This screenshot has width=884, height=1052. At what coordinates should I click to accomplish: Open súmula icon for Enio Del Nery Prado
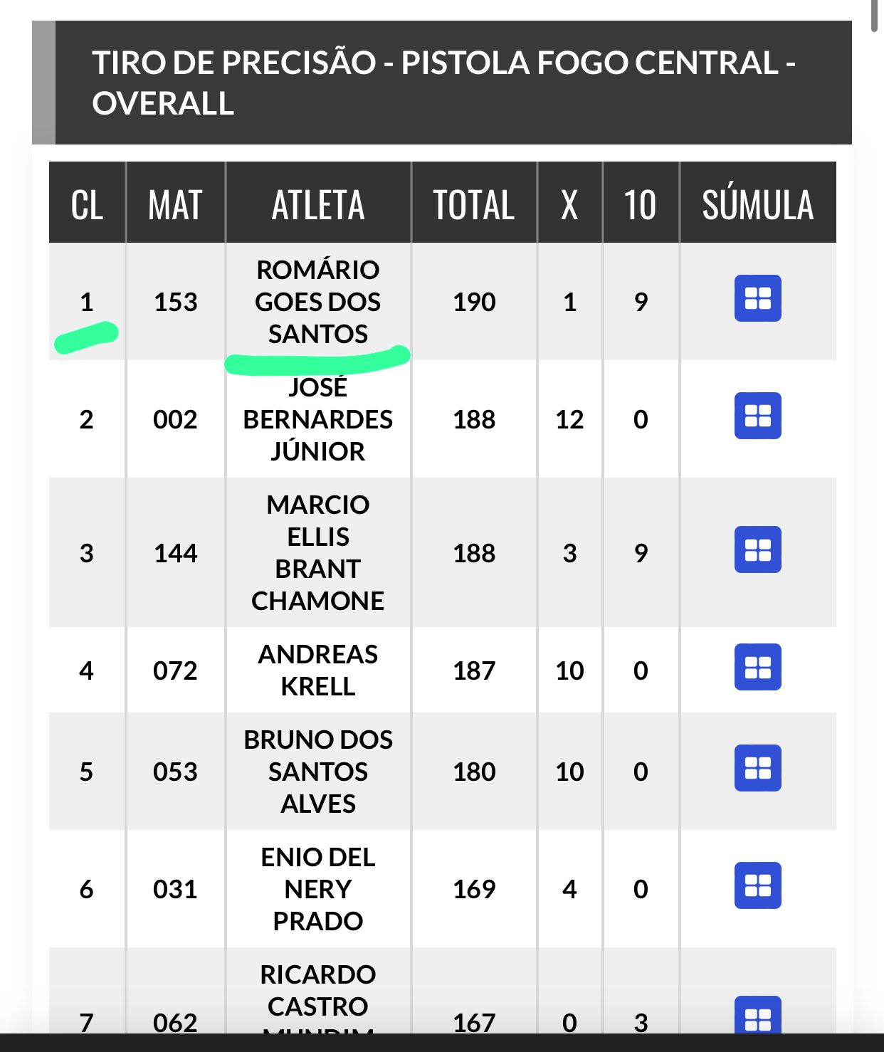[x=757, y=885]
